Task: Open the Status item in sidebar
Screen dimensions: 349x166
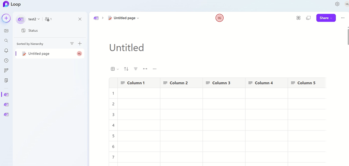Action: 30,30
